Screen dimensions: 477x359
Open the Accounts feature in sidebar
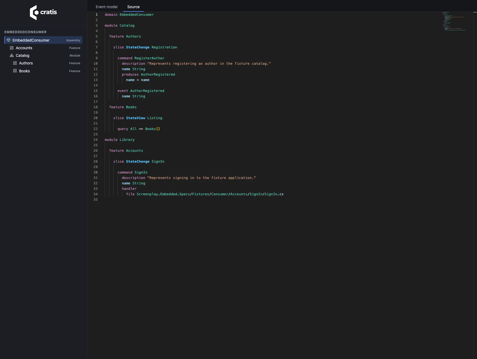pyautogui.click(x=44, y=48)
